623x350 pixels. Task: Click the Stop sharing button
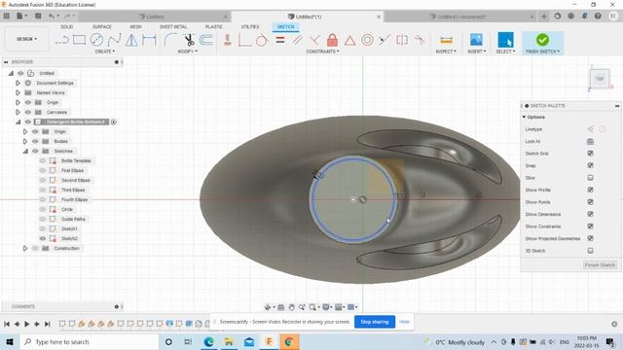point(374,322)
